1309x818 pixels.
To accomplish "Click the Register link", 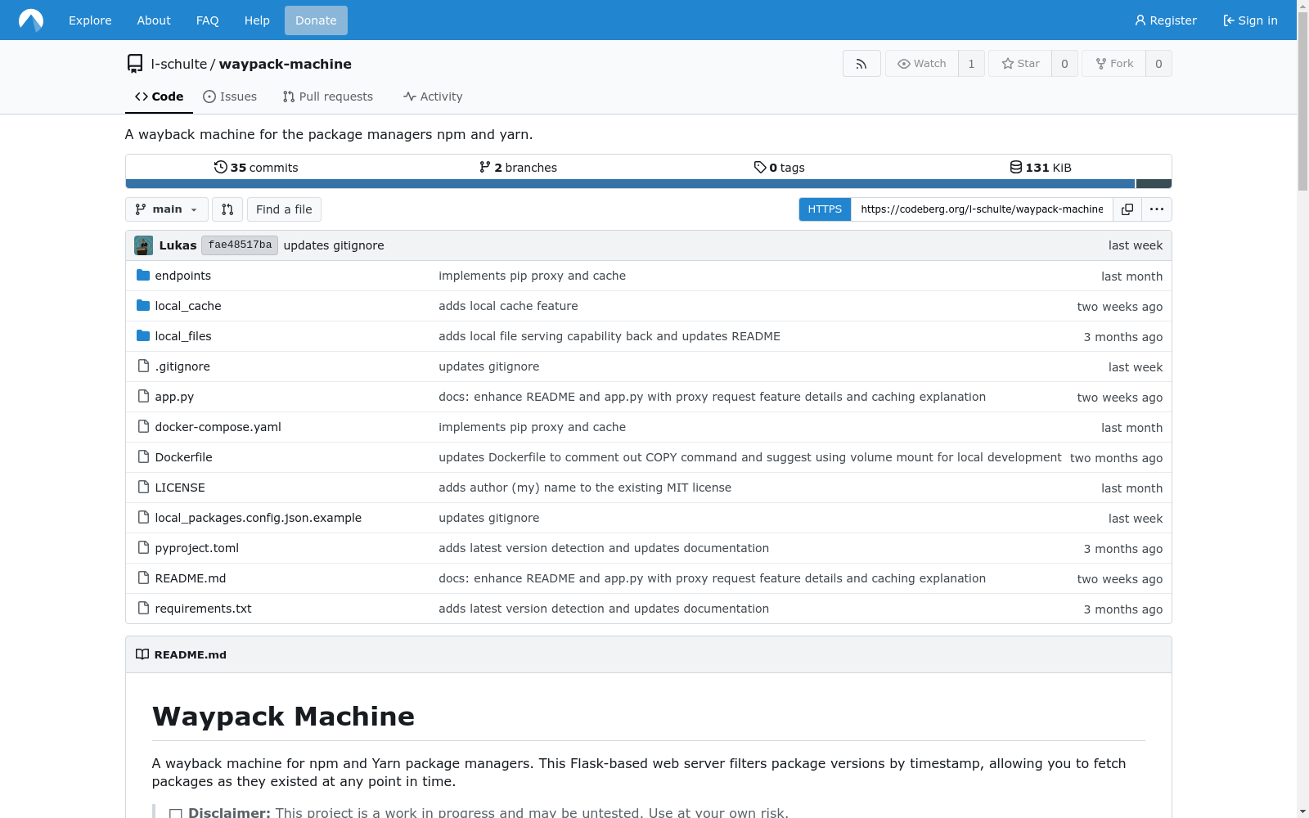I will (1166, 20).
